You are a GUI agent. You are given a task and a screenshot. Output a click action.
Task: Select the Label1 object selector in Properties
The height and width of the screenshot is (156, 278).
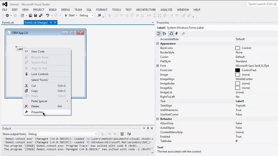[x=217, y=28]
